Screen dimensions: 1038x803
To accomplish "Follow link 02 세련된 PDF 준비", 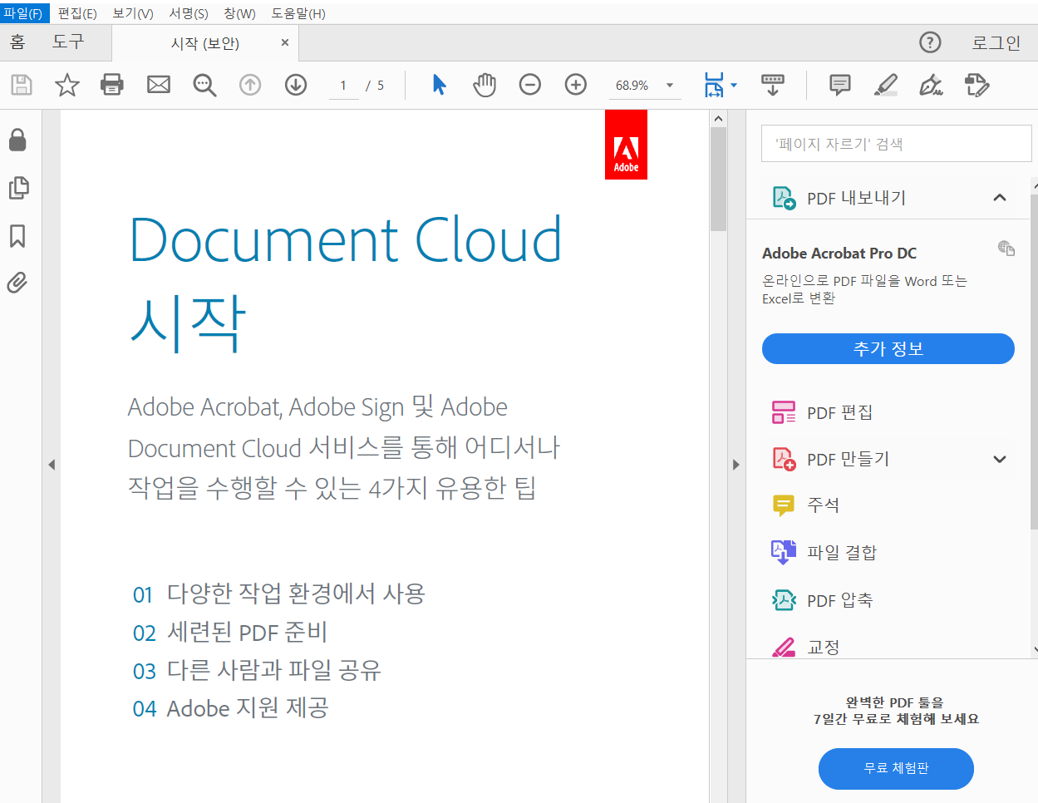I will coord(230,633).
